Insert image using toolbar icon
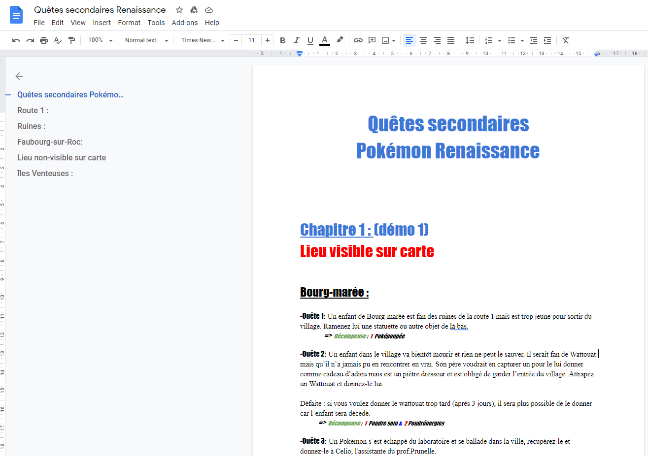Screen dimensions: 648x456 point(385,40)
